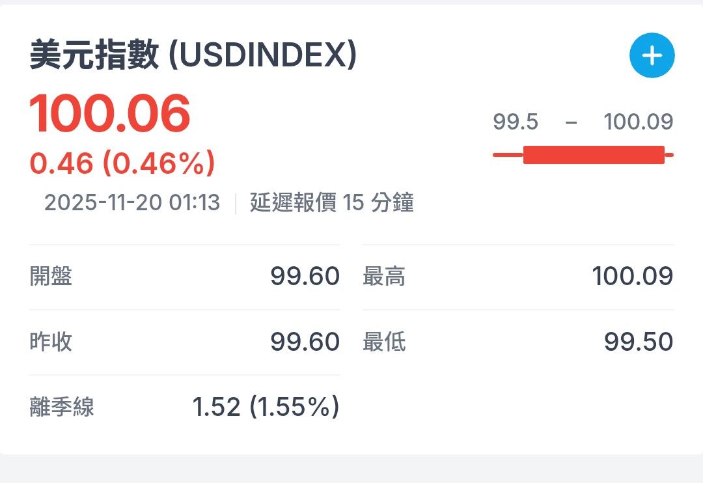703x483 pixels.
Task: Click the 美元指數 title heading
Action: pyautogui.click(x=94, y=55)
